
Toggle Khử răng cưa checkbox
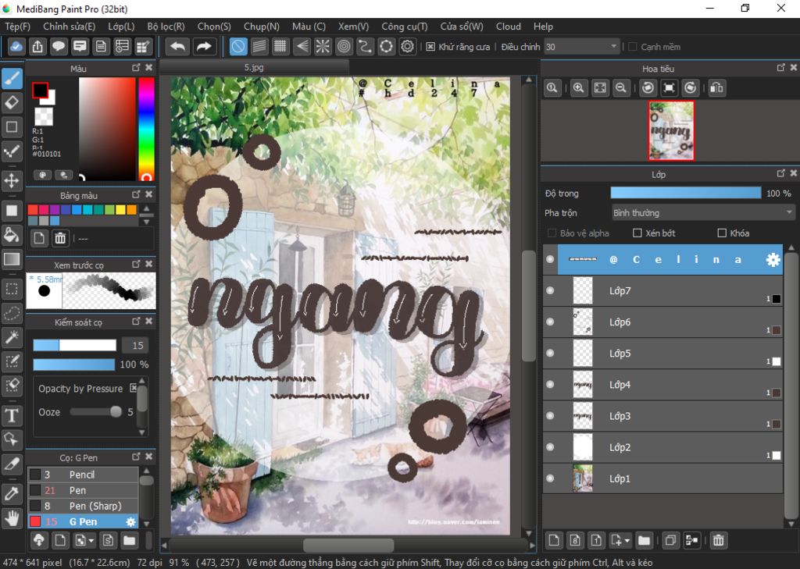coord(430,47)
